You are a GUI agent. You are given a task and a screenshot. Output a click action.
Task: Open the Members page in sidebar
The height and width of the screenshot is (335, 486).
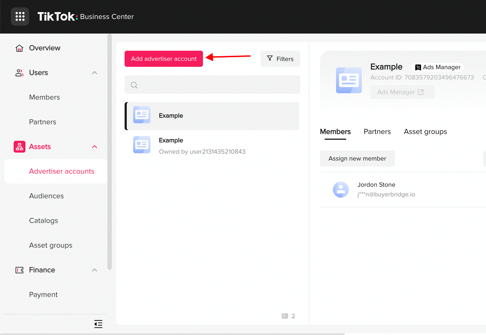tap(45, 98)
